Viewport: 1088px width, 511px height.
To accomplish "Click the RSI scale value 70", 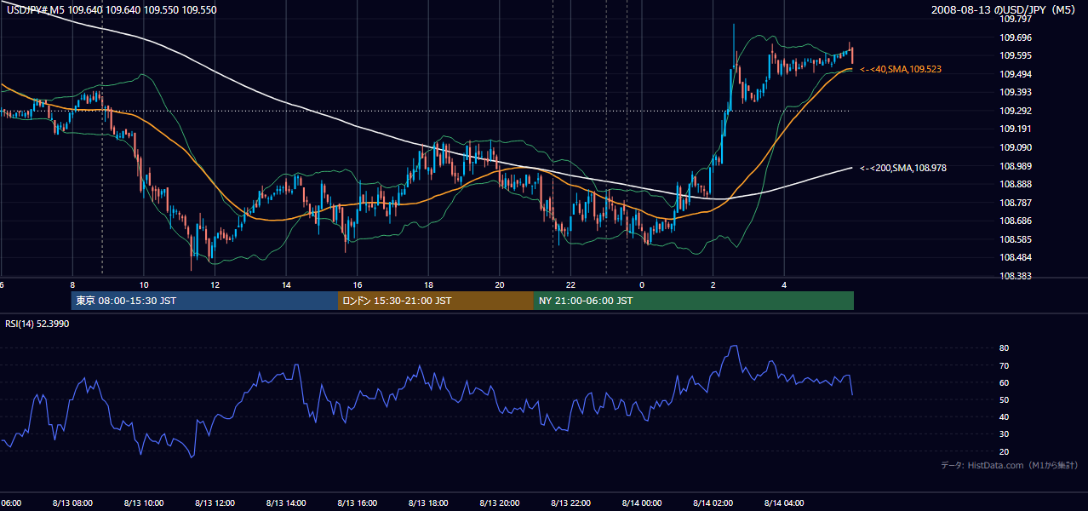I will (1004, 365).
